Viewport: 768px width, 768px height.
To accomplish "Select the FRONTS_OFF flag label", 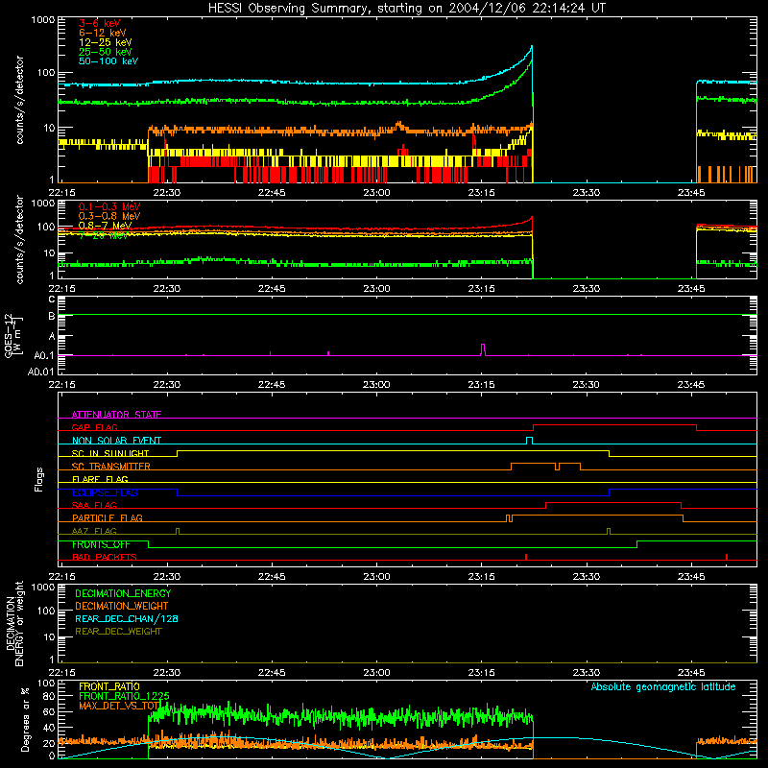I will (x=101, y=544).
